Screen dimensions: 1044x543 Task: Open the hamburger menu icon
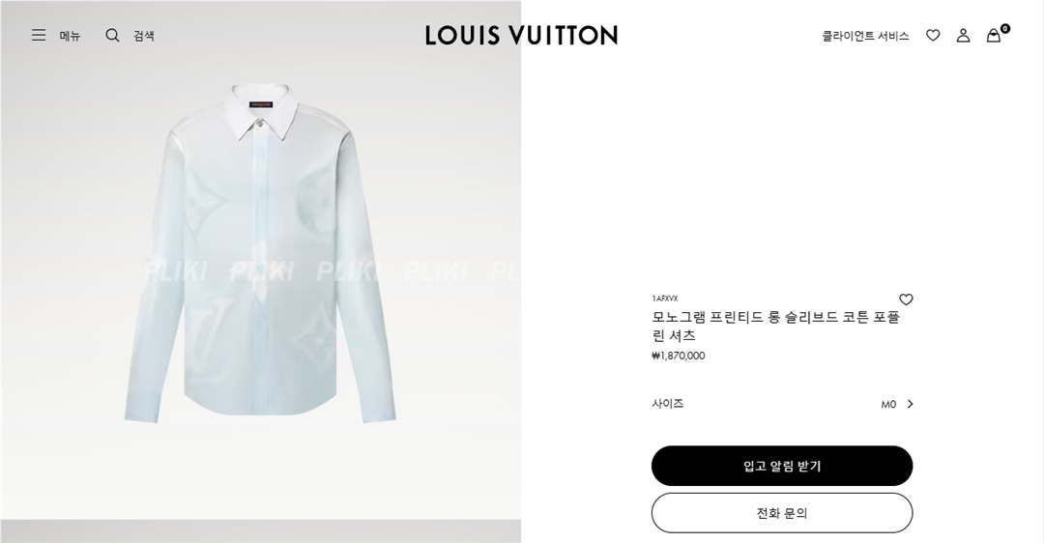tap(39, 36)
